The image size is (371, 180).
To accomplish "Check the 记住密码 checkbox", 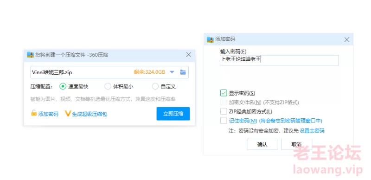I will coord(224,121).
